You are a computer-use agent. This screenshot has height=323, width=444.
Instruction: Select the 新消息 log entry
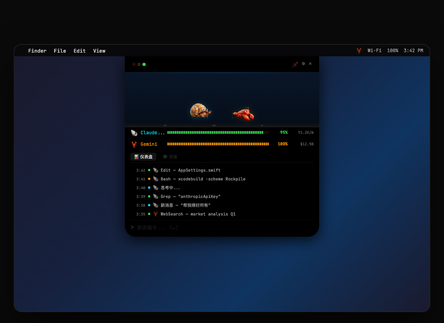(222, 205)
